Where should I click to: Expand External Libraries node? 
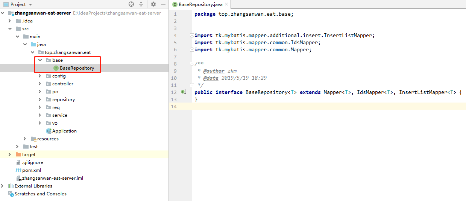pos(3,186)
